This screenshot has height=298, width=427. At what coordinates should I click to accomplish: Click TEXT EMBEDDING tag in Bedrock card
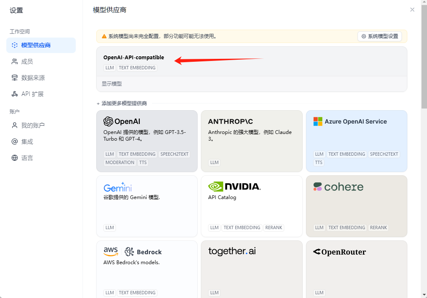pos(137,293)
